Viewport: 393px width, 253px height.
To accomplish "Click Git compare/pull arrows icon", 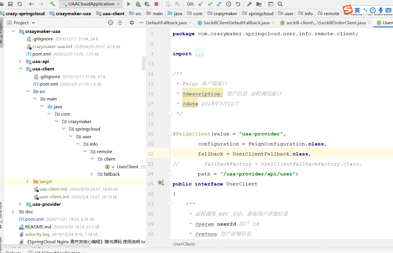I will point(219,4).
